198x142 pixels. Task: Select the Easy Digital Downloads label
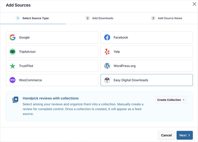point(131,80)
